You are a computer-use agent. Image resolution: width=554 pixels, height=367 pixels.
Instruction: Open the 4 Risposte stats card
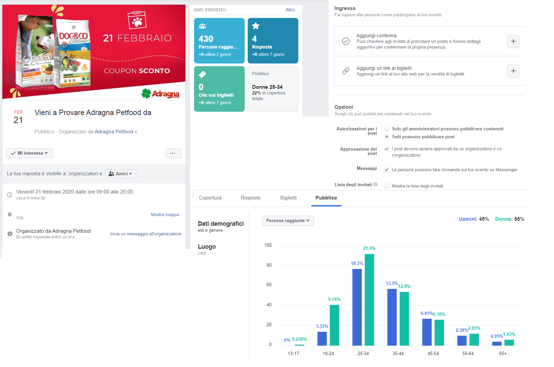[273, 41]
